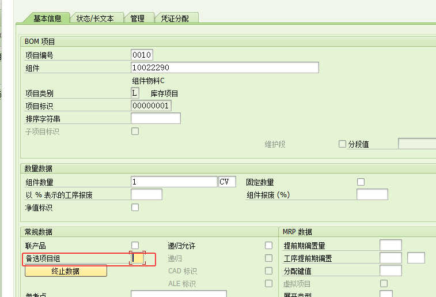Click the 基本信息 tab
Screen dimensions: 436x297
click(x=47, y=18)
